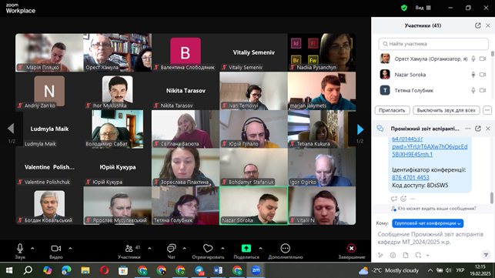Open the Chat icon in bottom toolbar
The image size is (495, 278).
pos(171,249)
